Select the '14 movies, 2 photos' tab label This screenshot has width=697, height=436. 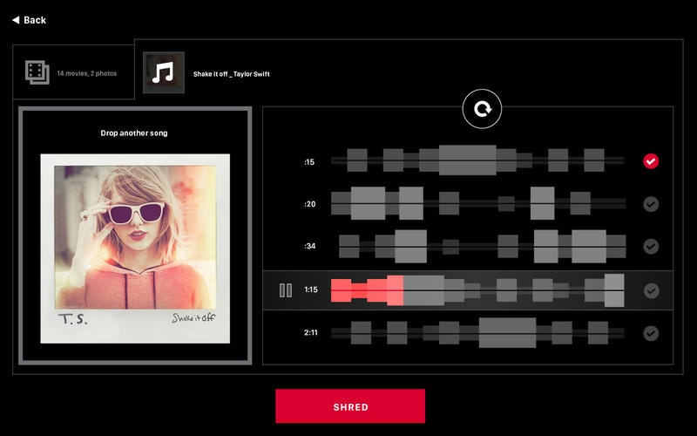tap(86, 73)
